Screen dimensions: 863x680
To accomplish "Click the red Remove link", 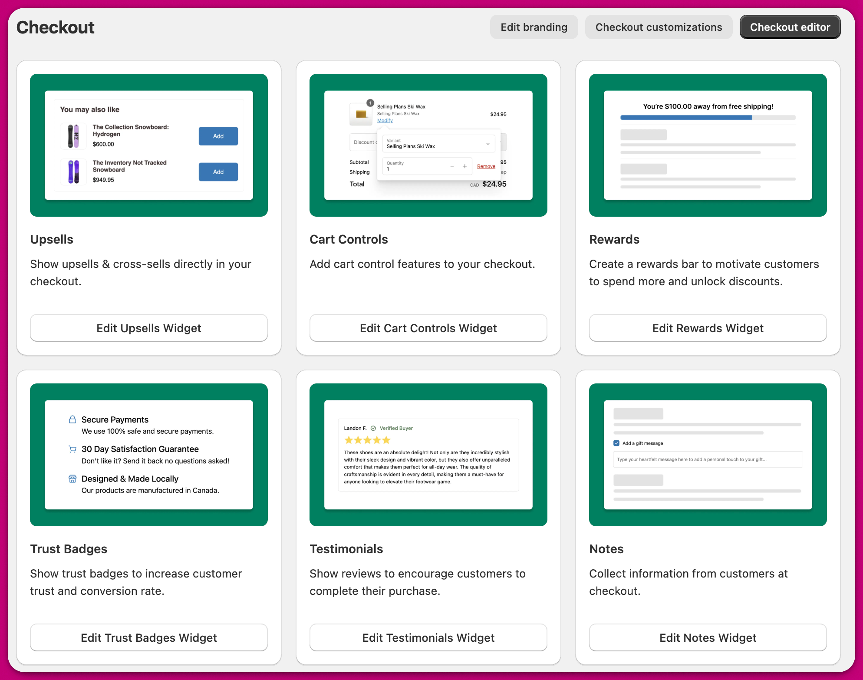I will point(486,166).
